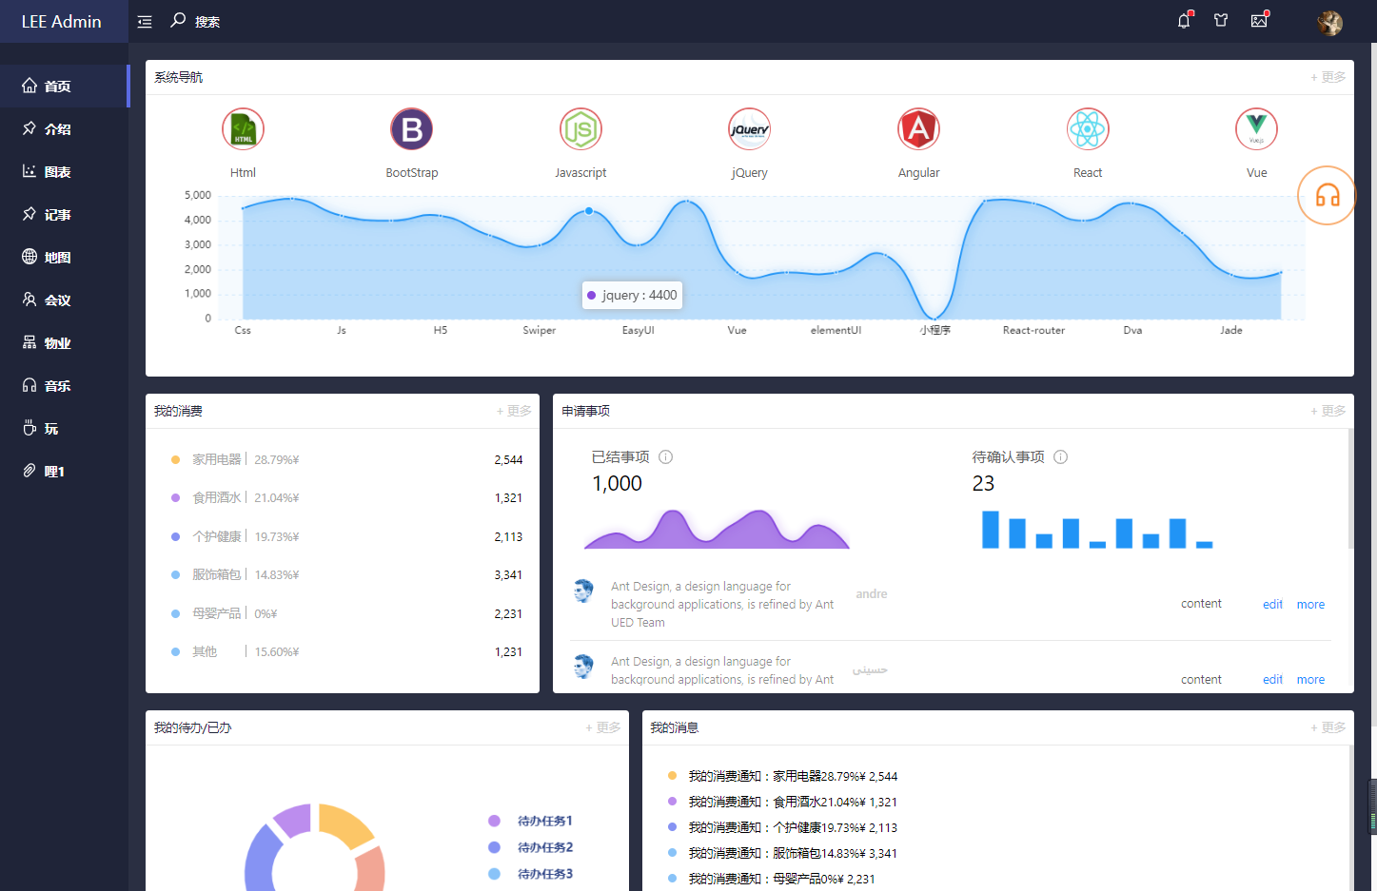Click the jQuery logo icon
The image size is (1377, 891).
tap(750, 129)
